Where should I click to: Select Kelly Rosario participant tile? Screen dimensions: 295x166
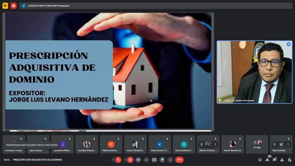160,145
